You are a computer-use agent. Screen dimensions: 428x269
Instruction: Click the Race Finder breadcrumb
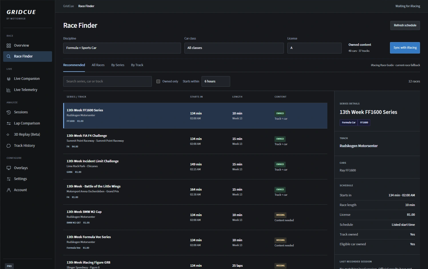point(86,6)
